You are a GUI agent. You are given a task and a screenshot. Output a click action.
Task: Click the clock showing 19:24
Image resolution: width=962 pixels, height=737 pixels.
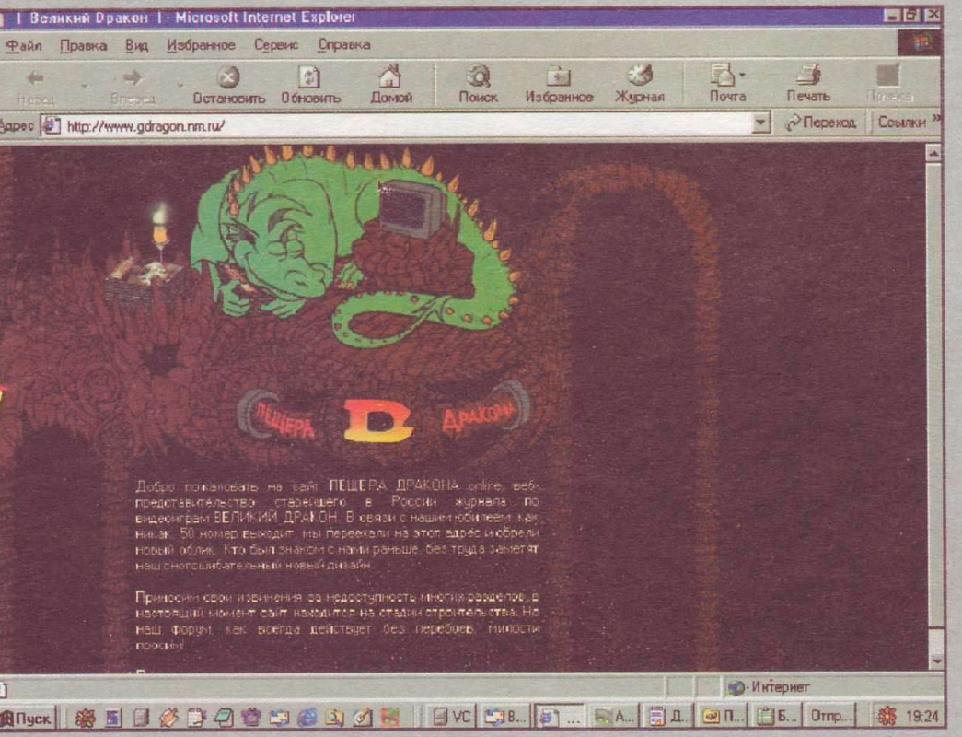921,716
